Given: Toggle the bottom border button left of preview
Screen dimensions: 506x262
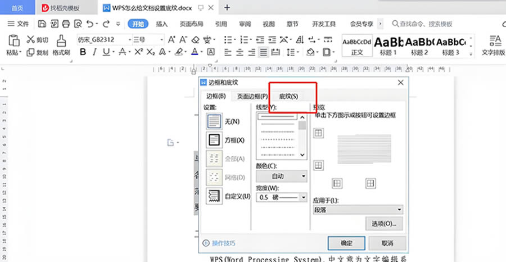Looking at the screenshot, I should click(x=319, y=165).
